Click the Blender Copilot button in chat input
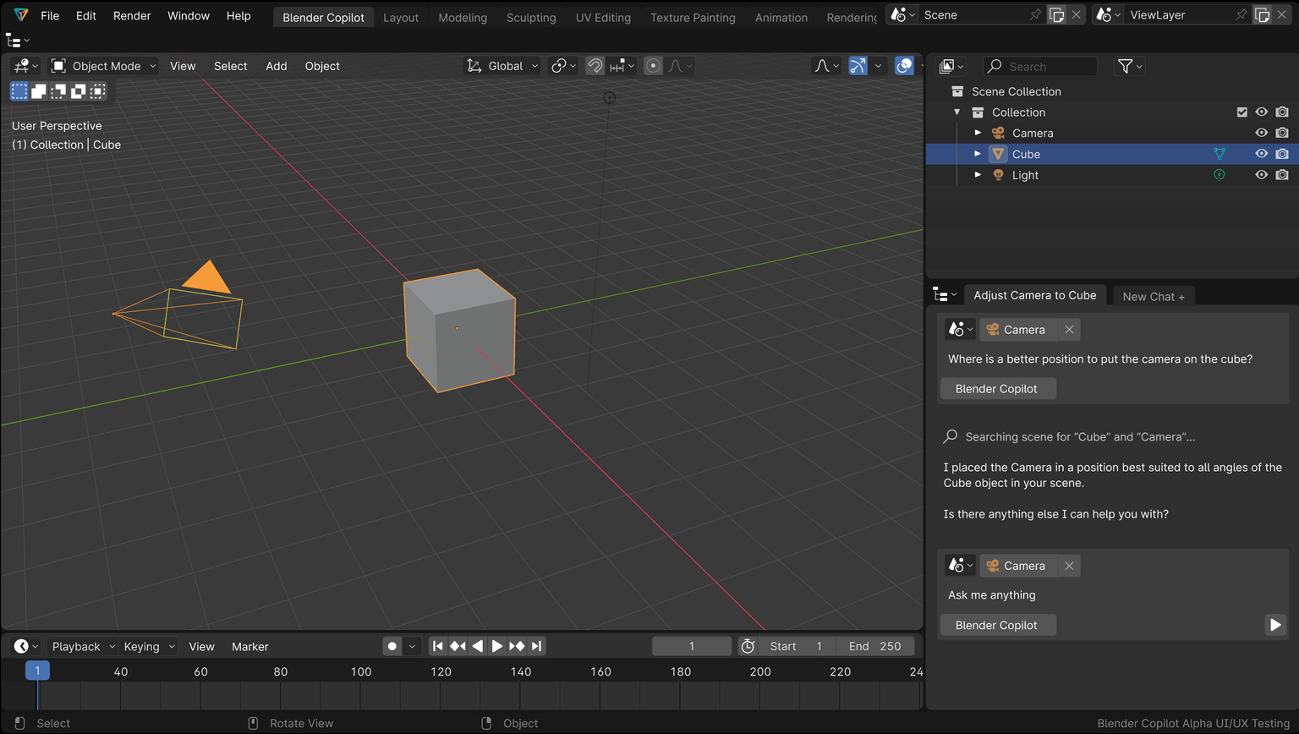The width and height of the screenshot is (1299, 734). tap(996, 625)
